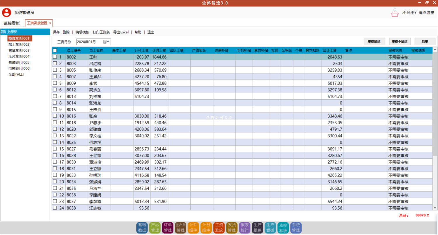Screen dimensions: 438x235
Task: Click the 计件工资 column header
Action: click(x=142, y=50)
